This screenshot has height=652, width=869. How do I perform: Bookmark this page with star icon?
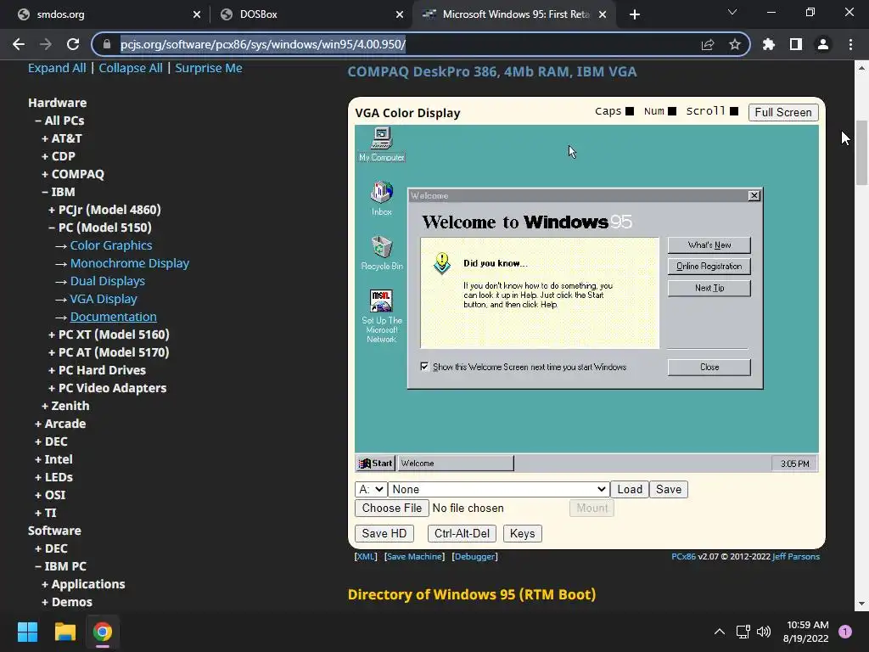[734, 44]
